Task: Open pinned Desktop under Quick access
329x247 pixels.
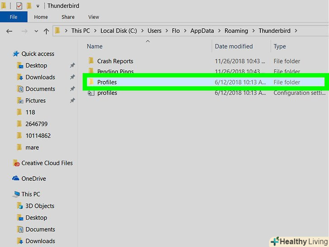Action: click(x=36, y=66)
